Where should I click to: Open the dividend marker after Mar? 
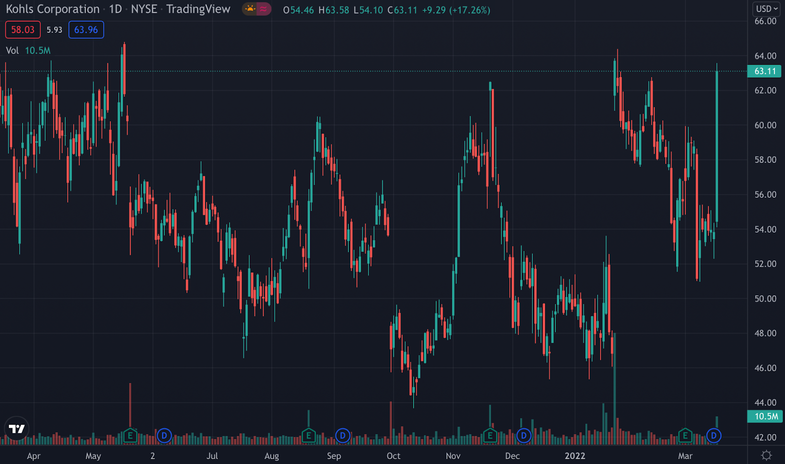[713, 436]
